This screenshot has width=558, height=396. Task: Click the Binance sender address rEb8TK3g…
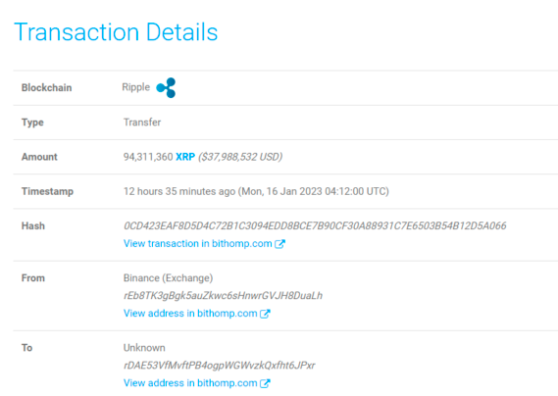click(223, 296)
